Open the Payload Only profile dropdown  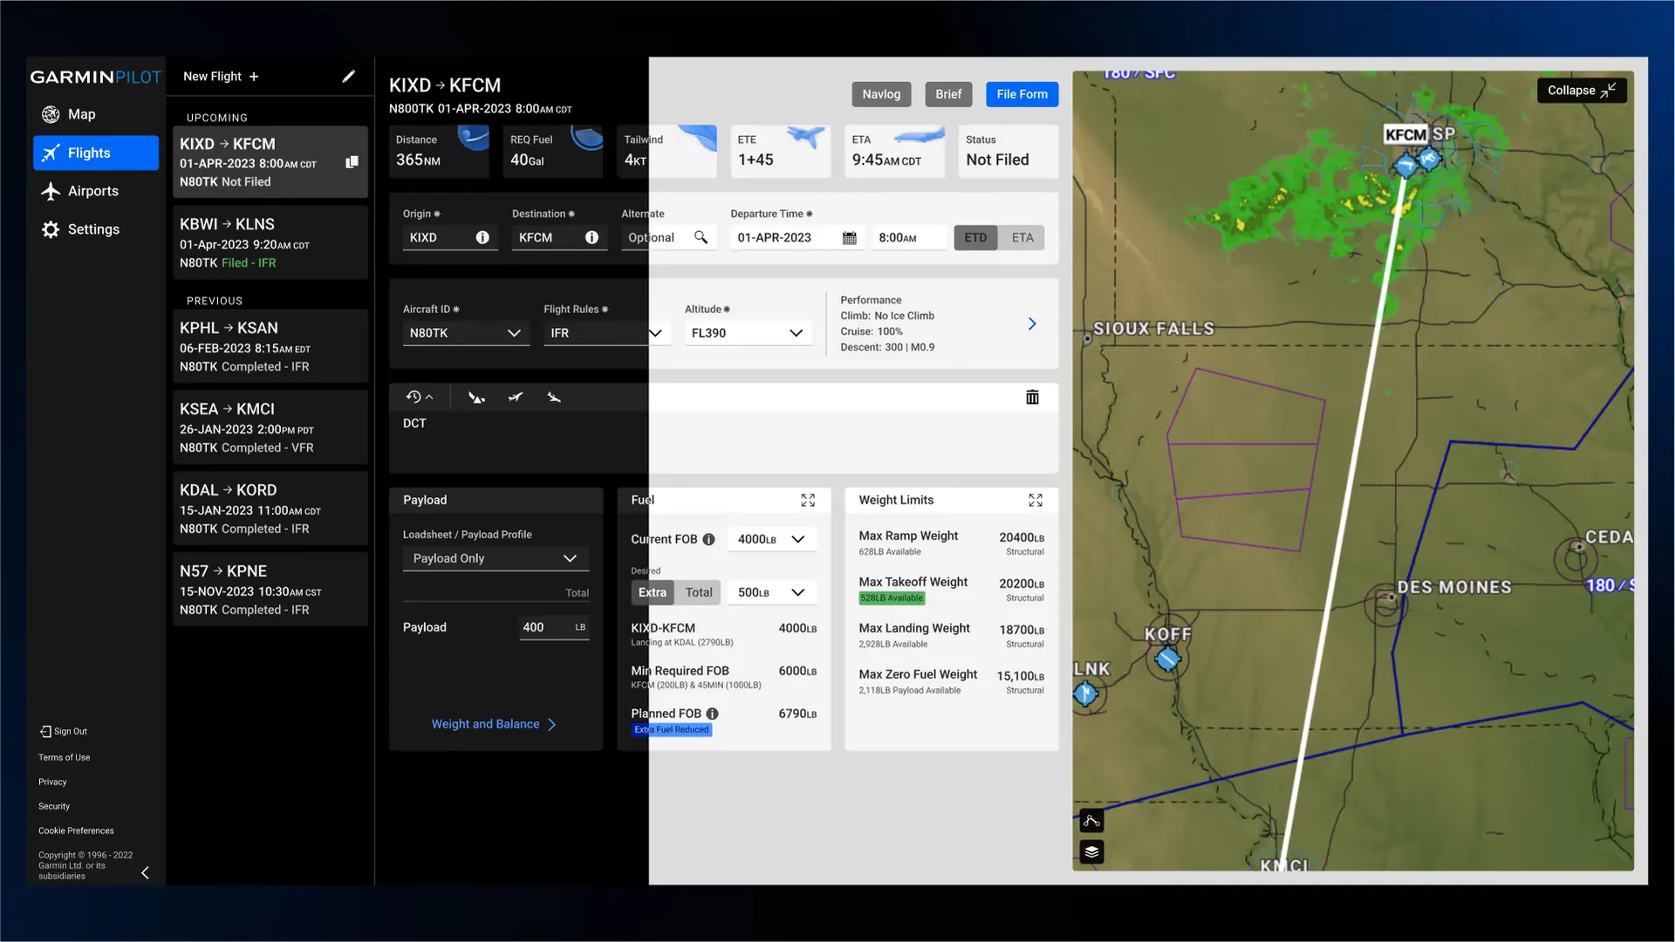(x=496, y=558)
